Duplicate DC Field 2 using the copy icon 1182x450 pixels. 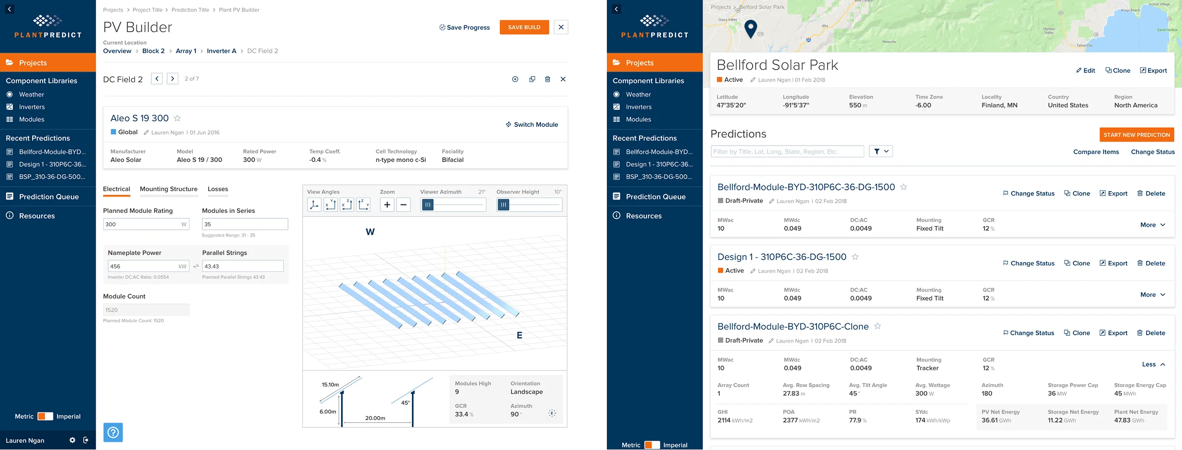click(532, 79)
